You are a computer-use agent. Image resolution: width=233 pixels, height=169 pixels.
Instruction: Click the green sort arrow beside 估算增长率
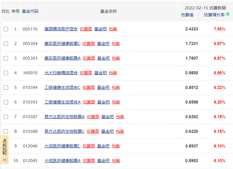[x=228, y=14]
